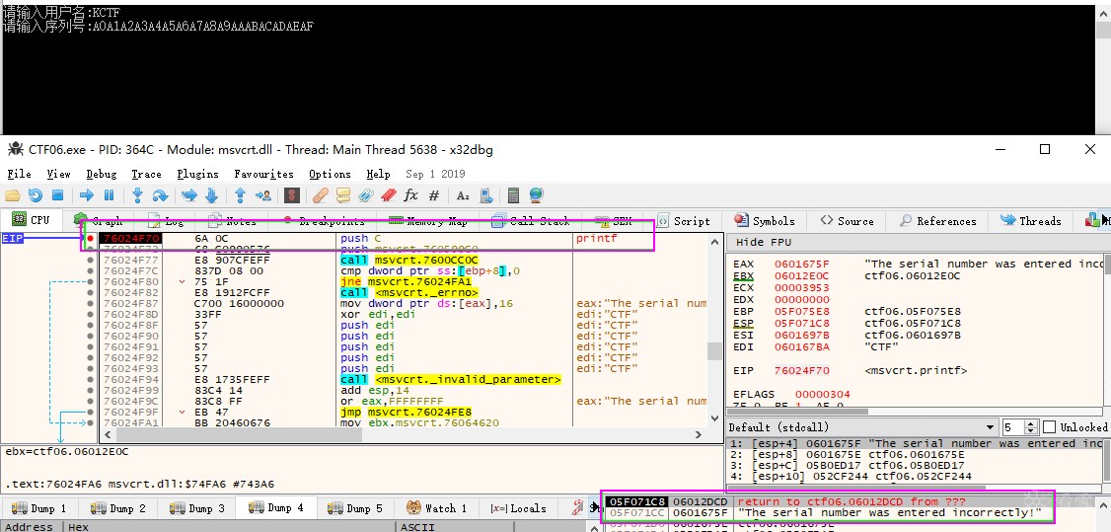Select the call msvcrt._errno instruction
Image resolution: width=1111 pixels, height=532 pixels.
(409, 292)
